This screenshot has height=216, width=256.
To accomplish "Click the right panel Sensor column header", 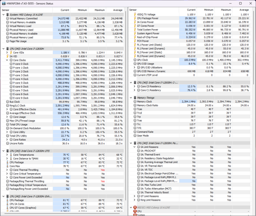I will 154,10.
